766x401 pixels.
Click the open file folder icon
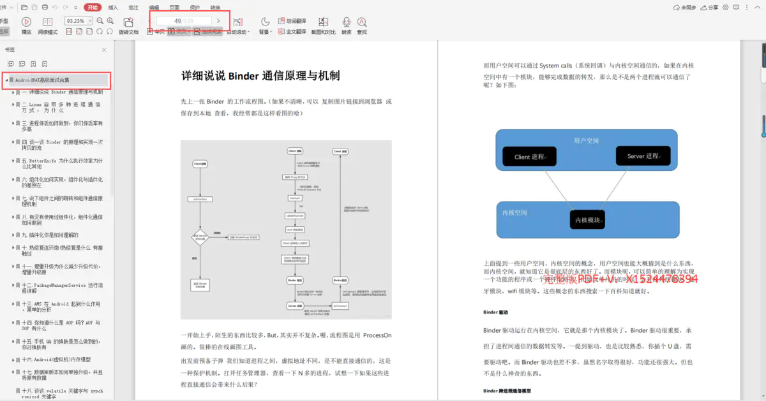pos(24,8)
